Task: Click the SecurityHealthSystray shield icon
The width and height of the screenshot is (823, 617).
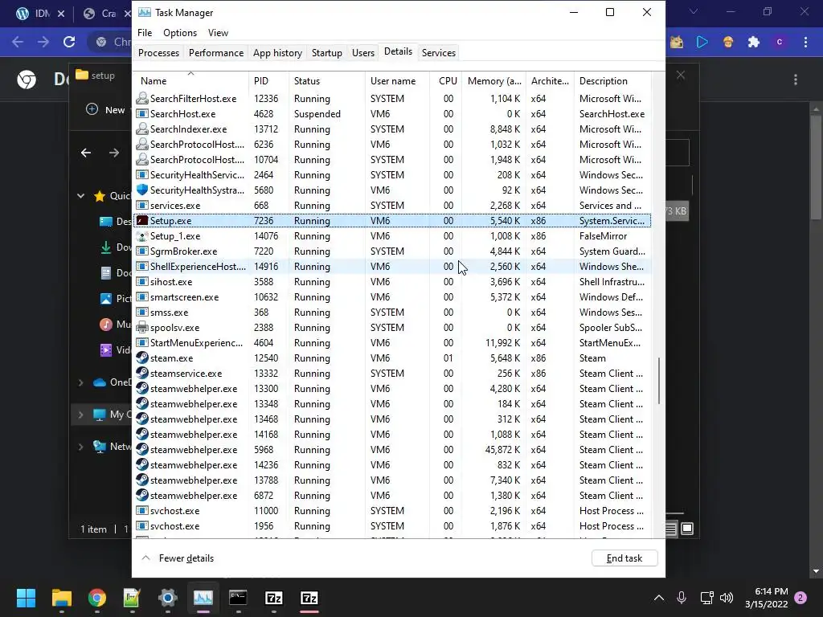Action: point(141,190)
